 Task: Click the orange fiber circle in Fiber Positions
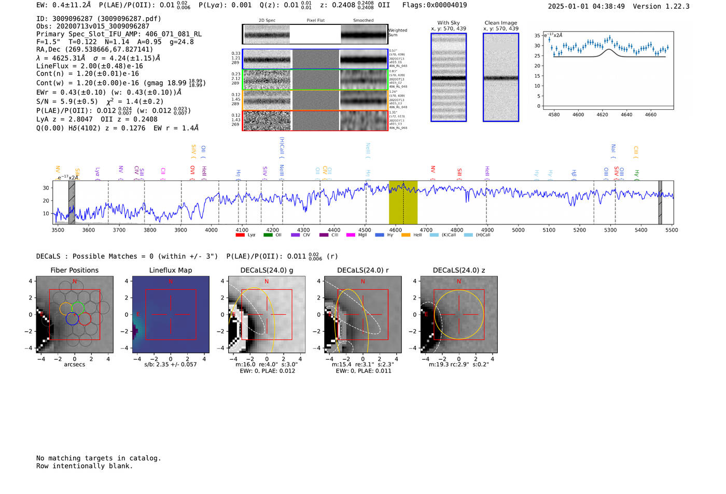pyautogui.click(x=66, y=309)
